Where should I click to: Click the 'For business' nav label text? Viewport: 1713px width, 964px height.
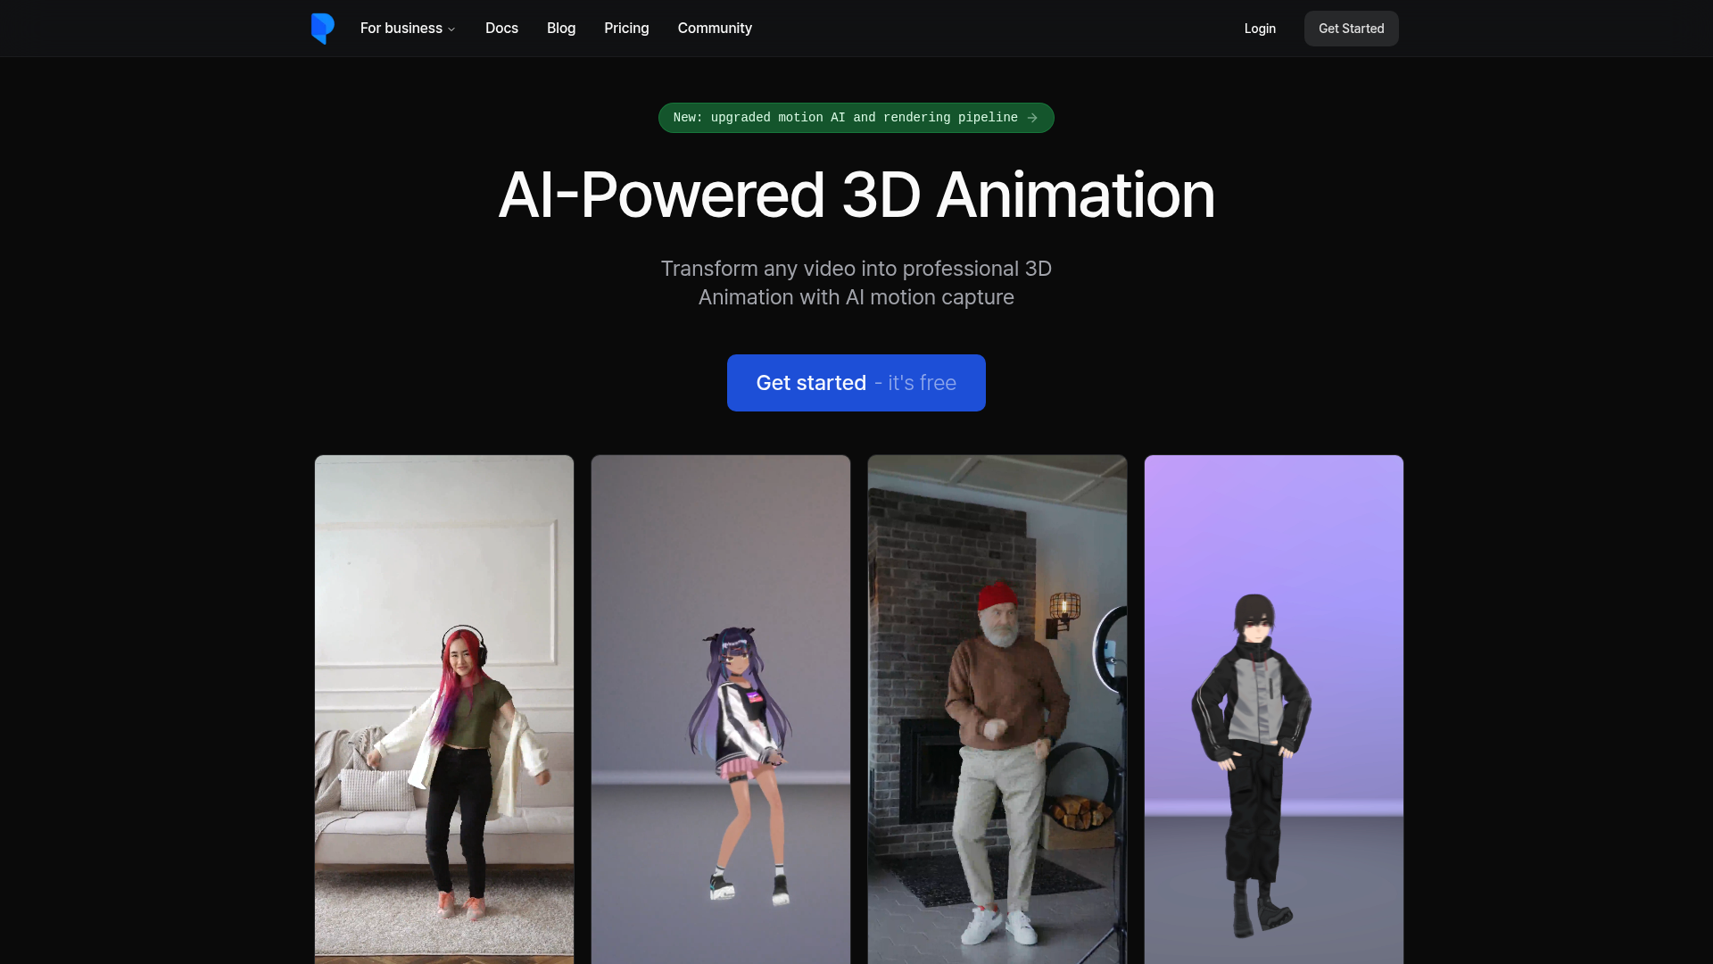pos(401,29)
